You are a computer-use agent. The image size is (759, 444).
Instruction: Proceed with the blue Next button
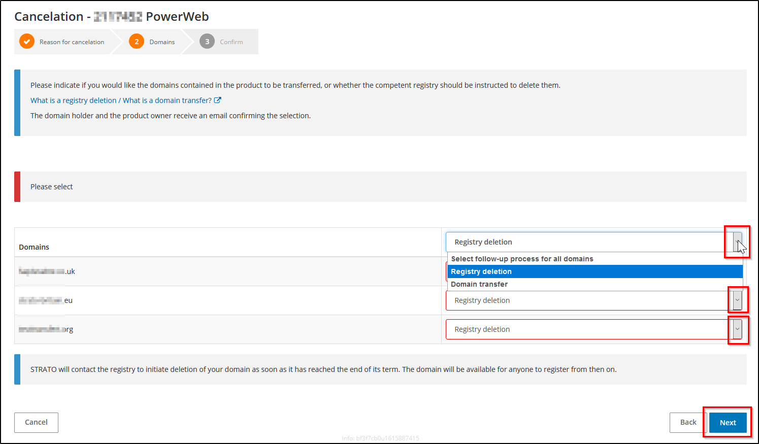pos(728,423)
